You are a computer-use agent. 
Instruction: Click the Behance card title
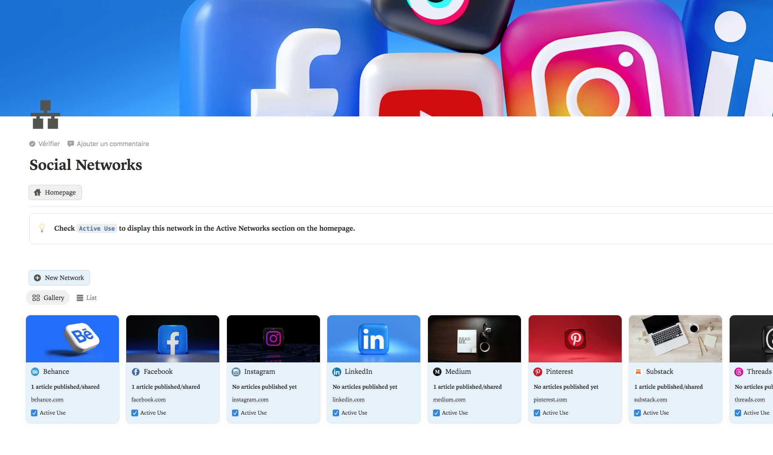coord(56,372)
